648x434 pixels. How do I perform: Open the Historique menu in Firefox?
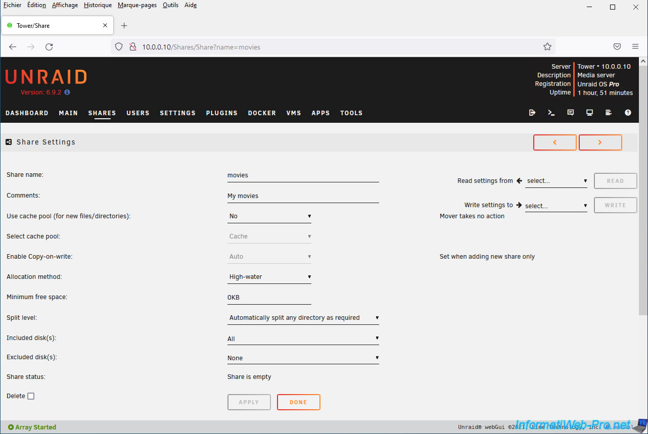(98, 5)
